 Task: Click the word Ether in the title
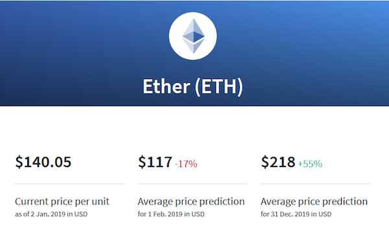(x=167, y=86)
